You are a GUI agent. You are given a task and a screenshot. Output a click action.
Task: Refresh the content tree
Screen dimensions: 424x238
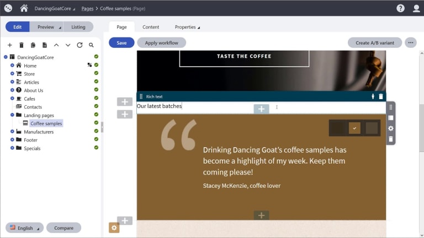tap(79, 45)
